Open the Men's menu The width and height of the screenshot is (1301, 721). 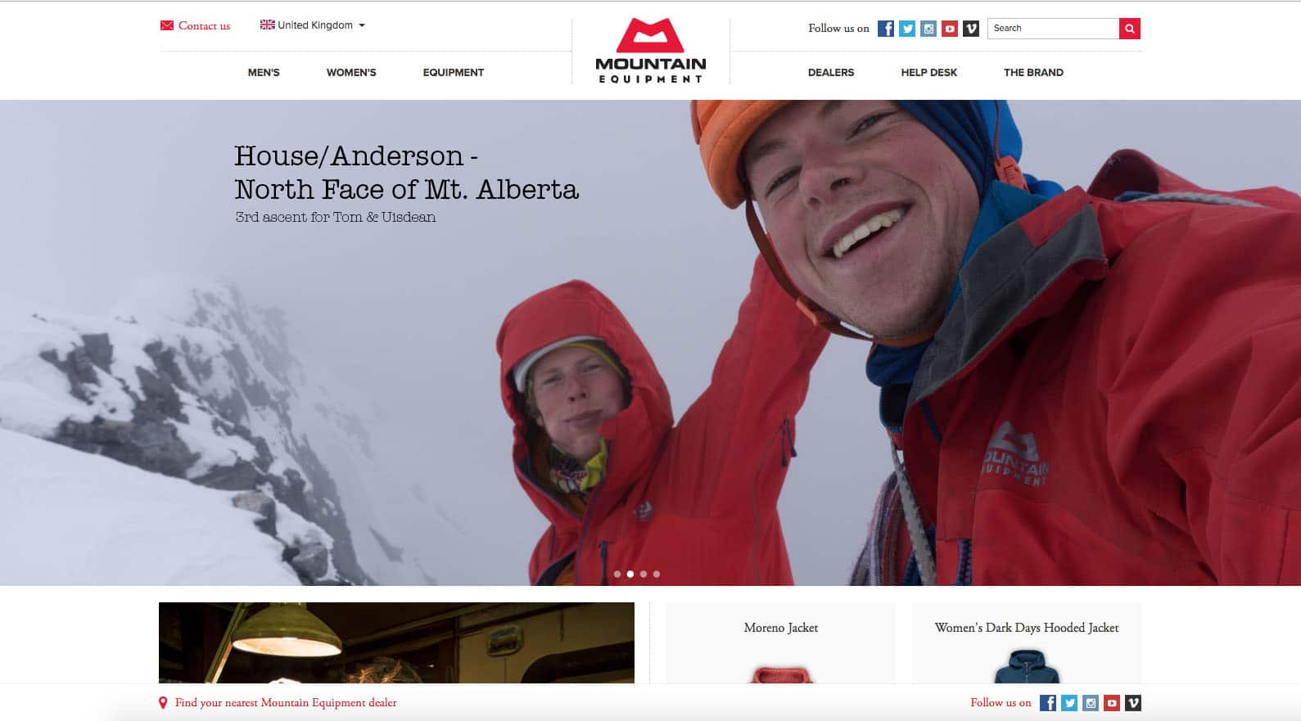pyautogui.click(x=264, y=73)
